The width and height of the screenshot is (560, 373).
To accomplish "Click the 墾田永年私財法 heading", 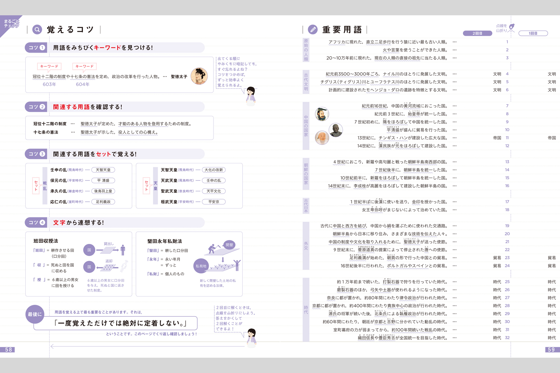I will tap(165, 241).
